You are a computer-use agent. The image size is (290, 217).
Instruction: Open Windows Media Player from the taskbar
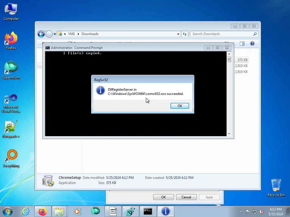coord(77,211)
